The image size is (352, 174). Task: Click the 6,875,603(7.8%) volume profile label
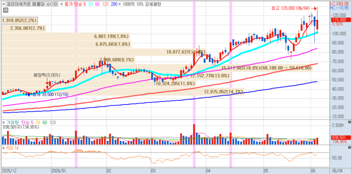113,44
